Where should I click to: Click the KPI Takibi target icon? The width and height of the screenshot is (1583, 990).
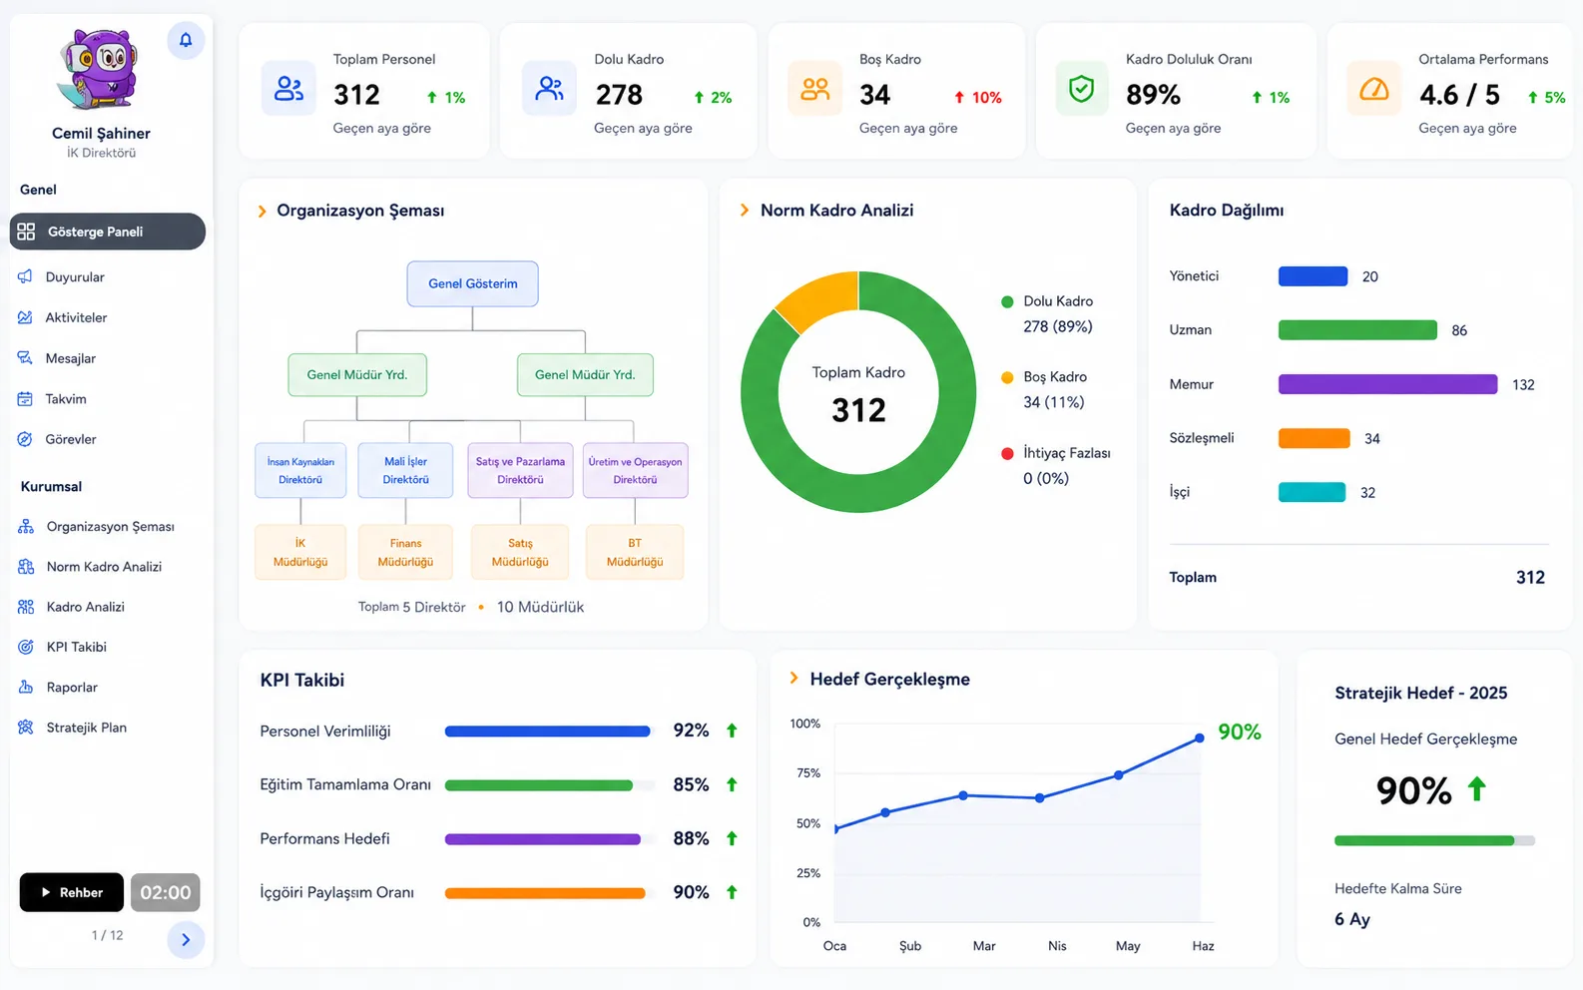pyautogui.click(x=26, y=647)
